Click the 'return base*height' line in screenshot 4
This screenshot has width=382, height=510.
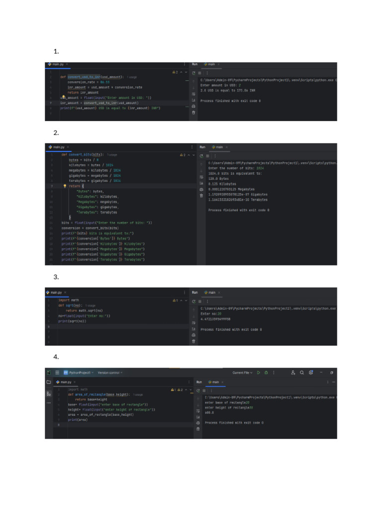click(x=91, y=399)
